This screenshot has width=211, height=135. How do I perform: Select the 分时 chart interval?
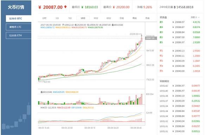point(44,18)
